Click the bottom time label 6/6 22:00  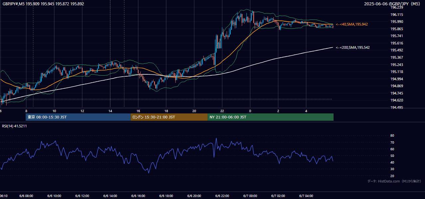coord(222,196)
